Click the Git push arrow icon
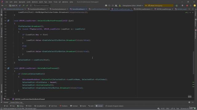197x110 pixels. pos(23,5)
